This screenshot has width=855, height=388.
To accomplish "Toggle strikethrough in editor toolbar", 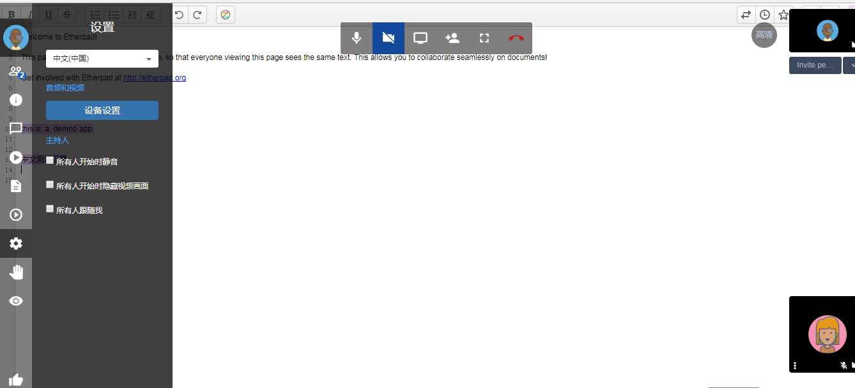I will pyautogui.click(x=67, y=15).
